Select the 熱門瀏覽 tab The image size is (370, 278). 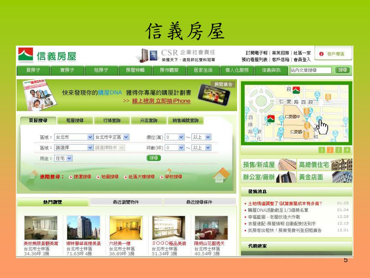(x=53, y=202)
